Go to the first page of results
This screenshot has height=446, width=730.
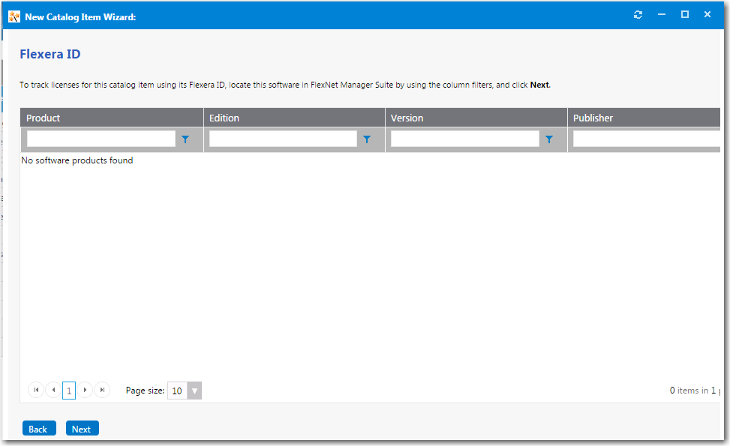[x=36, y=391]
